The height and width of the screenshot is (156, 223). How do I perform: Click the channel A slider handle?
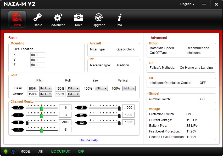[x=41, y=108]
